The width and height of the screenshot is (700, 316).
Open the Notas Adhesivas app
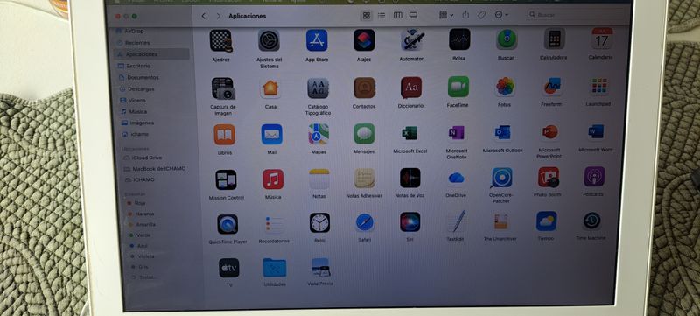[x=364, y=179]
